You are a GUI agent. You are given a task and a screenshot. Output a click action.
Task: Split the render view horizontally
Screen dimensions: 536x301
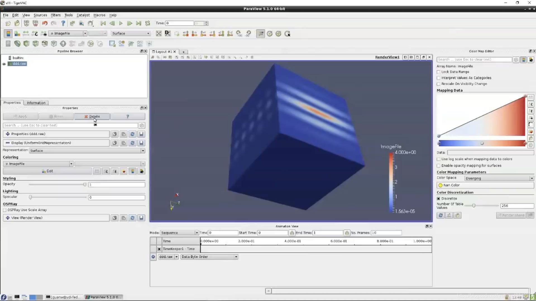click(405, 57)
